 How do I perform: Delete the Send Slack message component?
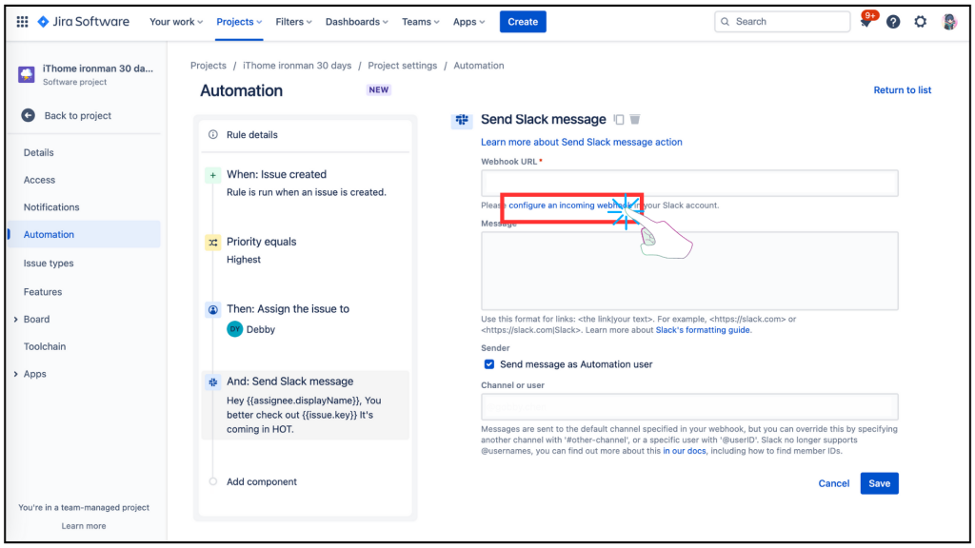point(635,119)
